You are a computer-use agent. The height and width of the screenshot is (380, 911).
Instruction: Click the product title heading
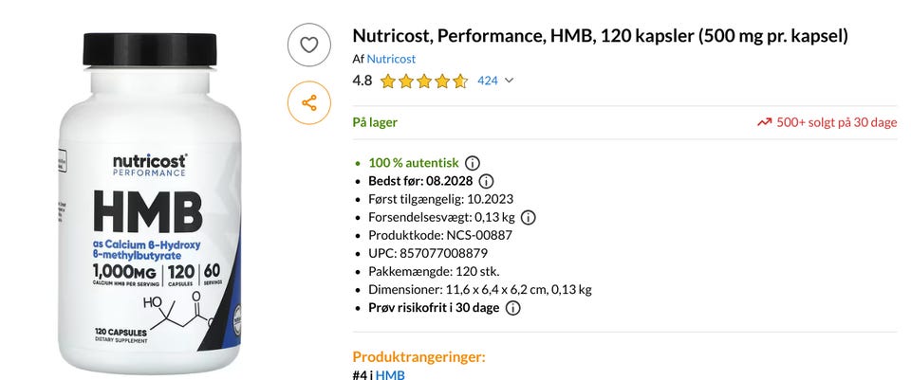(x=599, y=36)
